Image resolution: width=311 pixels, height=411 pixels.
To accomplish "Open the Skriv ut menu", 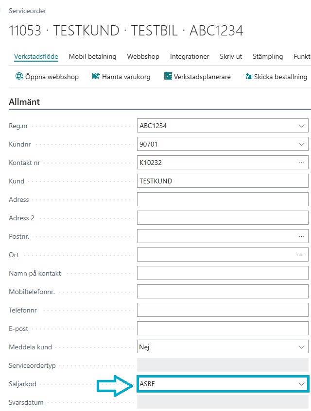I will pos(231,56).
